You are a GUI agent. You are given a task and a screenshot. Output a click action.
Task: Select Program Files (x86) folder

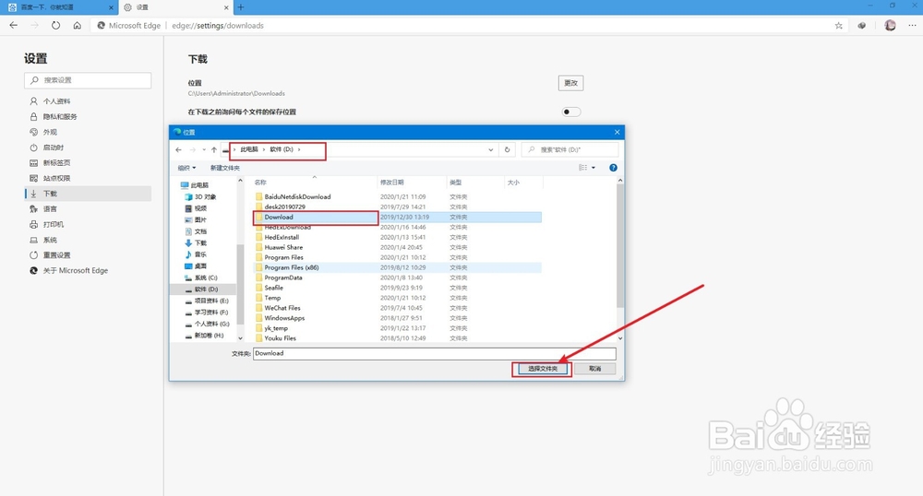click(397, 267)
